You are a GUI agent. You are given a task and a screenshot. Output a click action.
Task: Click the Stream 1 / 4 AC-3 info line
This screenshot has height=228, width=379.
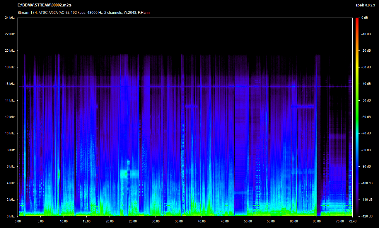click(83, 13)
